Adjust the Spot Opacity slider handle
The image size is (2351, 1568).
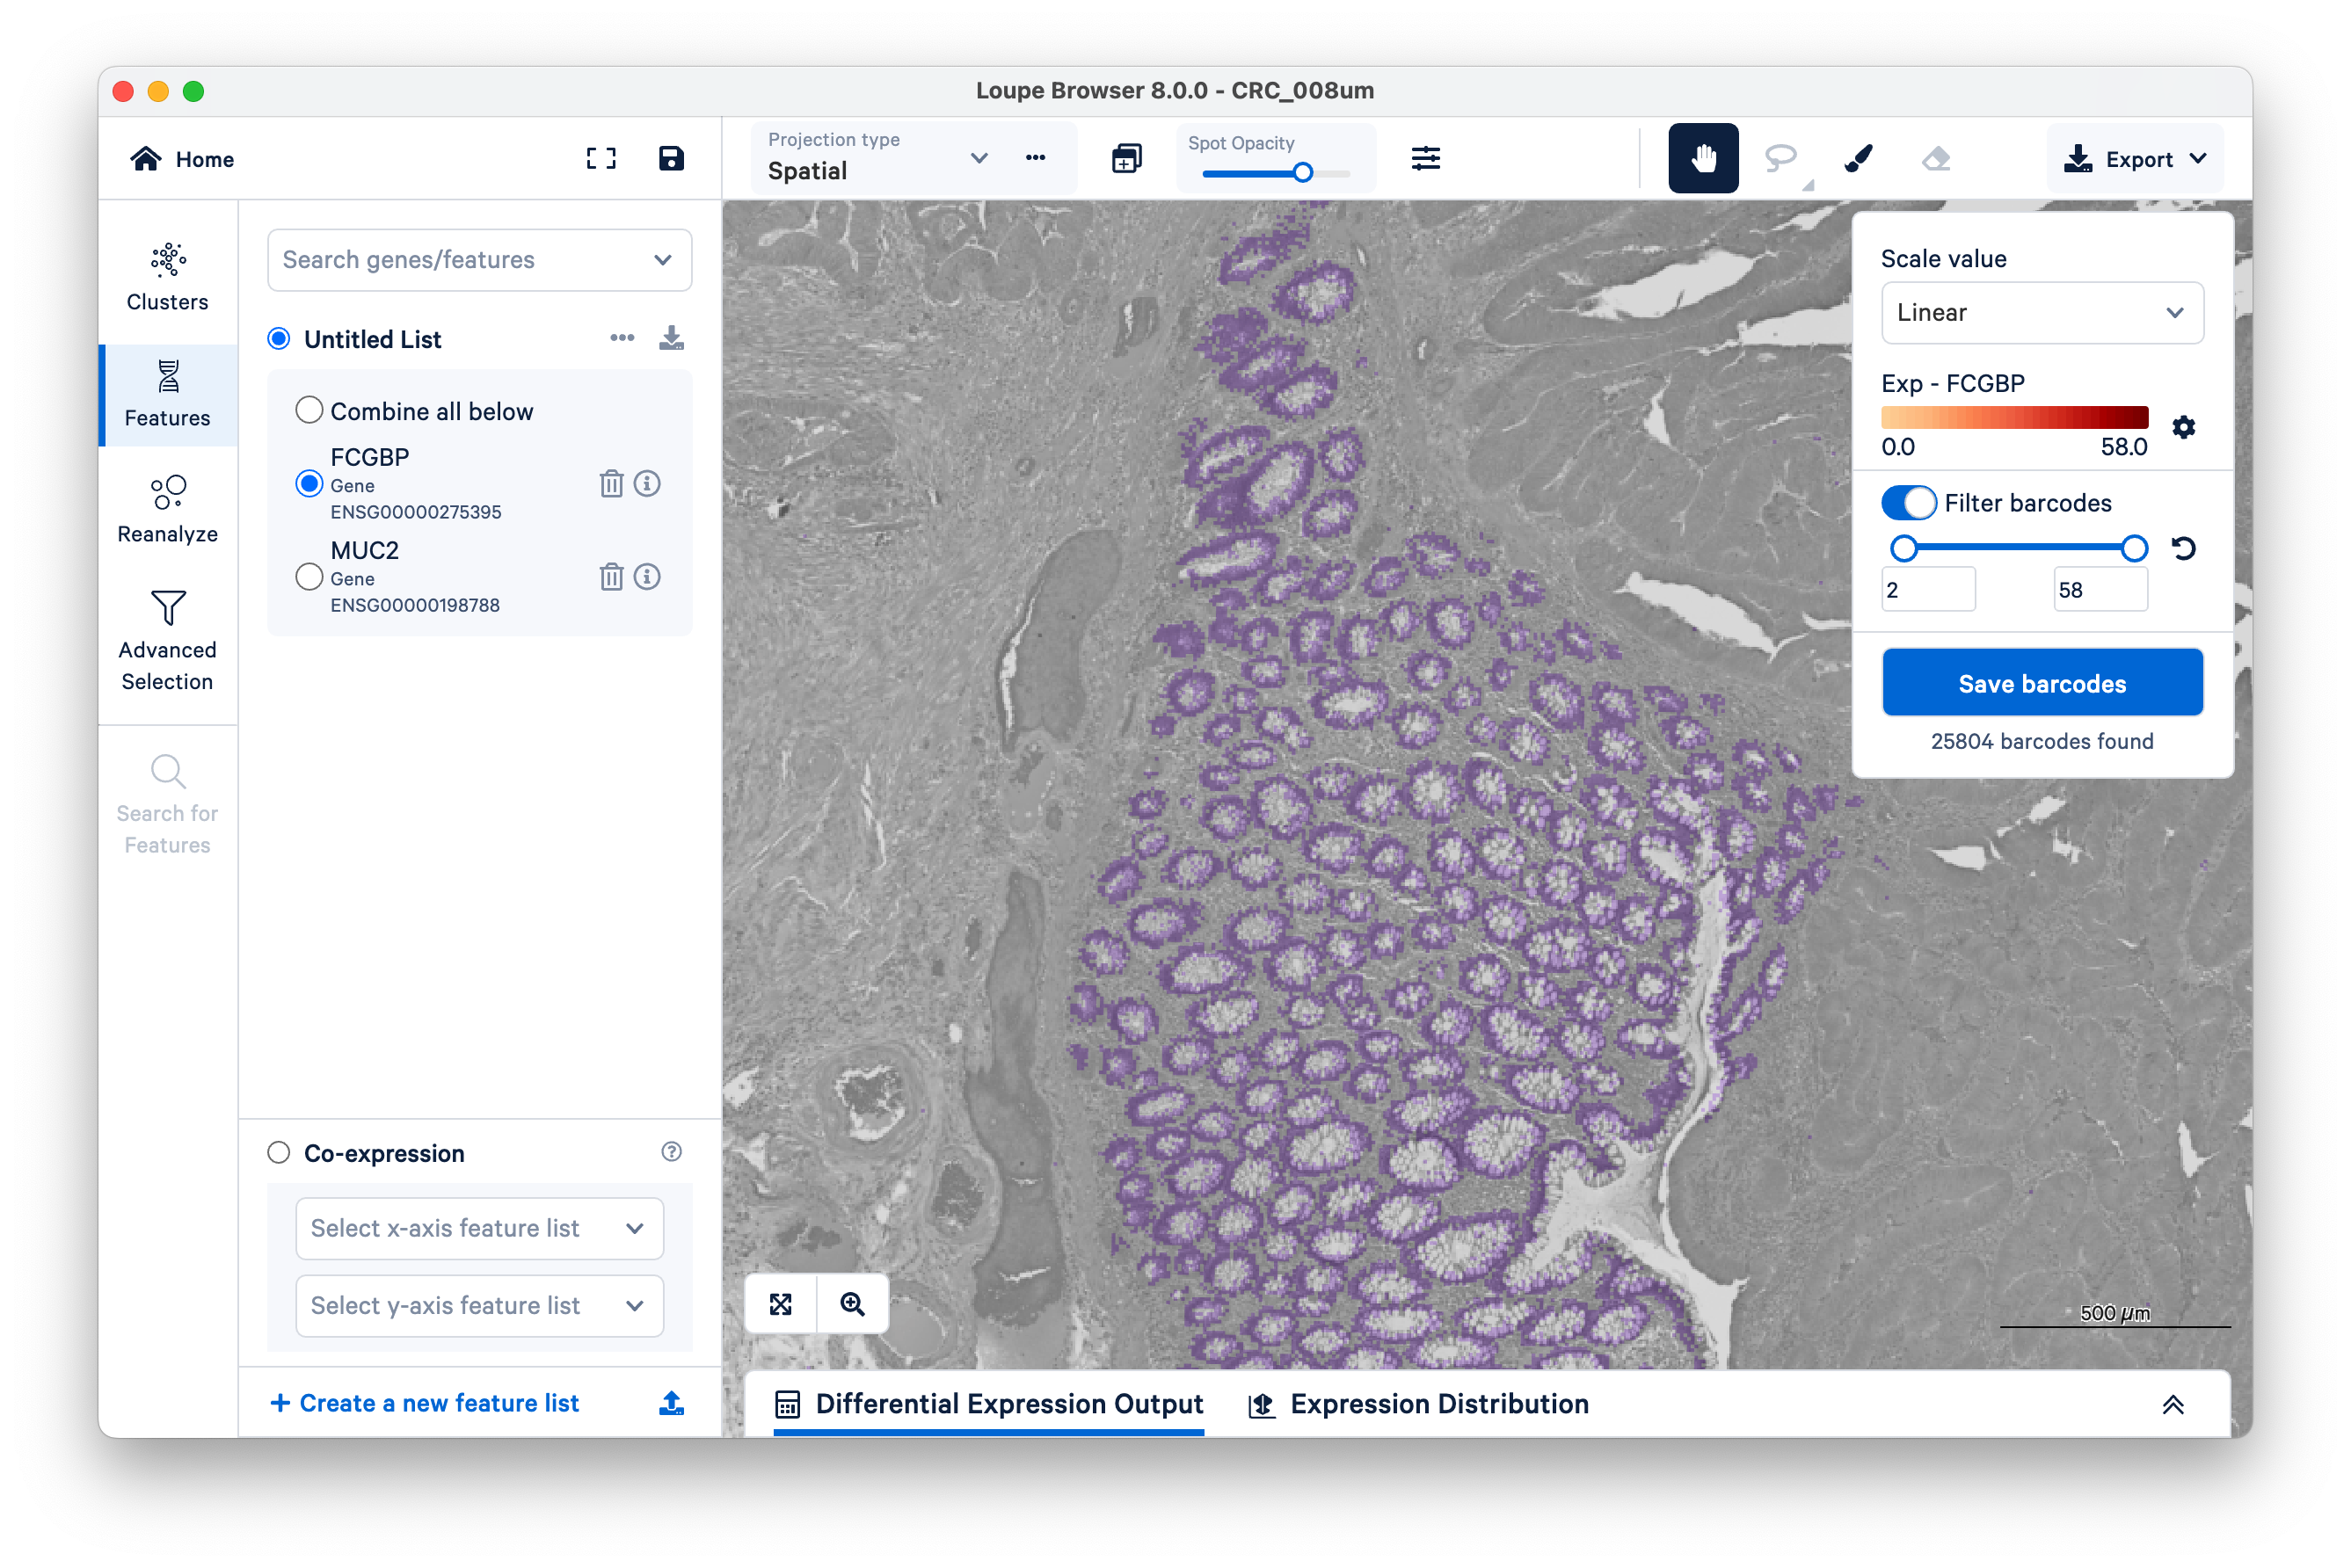[1303, 173]
